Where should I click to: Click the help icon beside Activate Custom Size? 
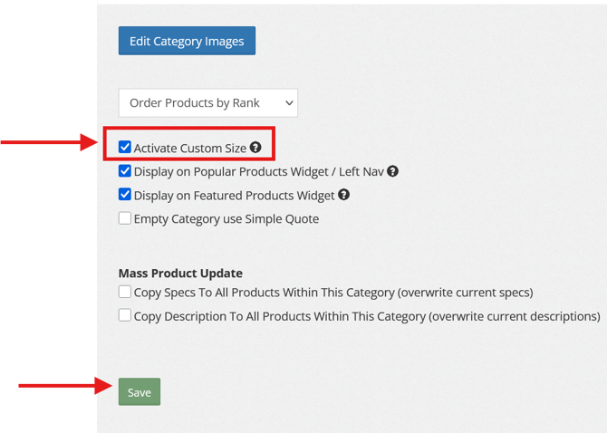(255, 147)
